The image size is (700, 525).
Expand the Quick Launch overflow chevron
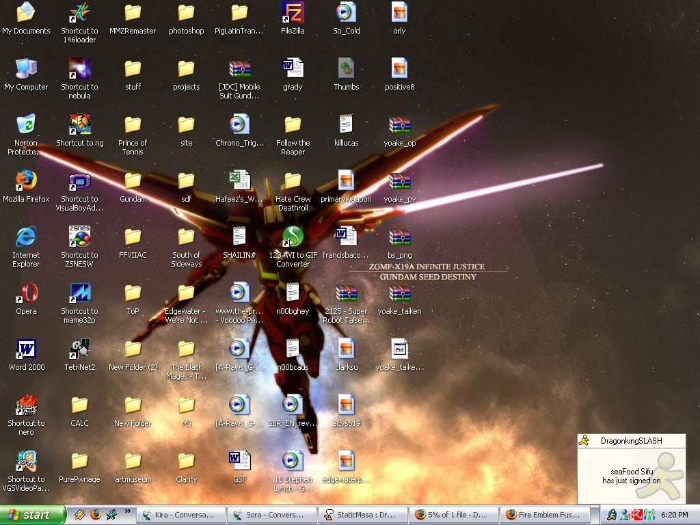tap(127, 512)
